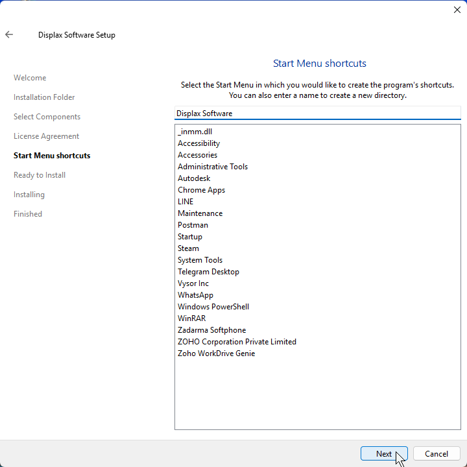Cancel the installation
Image resolution: width=467 pixels, height=467 pixels.
click(437, 454)
